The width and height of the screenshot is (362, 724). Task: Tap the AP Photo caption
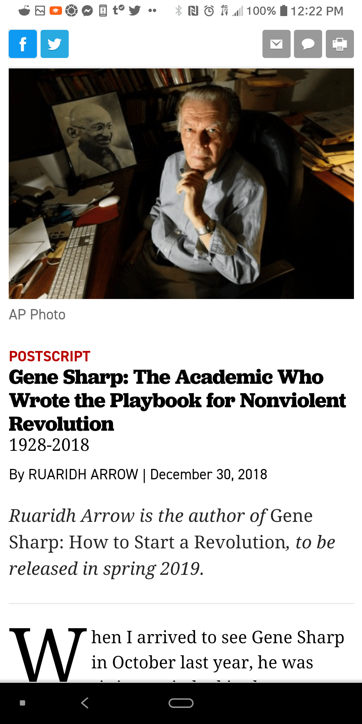pyautogui.click(x=37, y=315)
